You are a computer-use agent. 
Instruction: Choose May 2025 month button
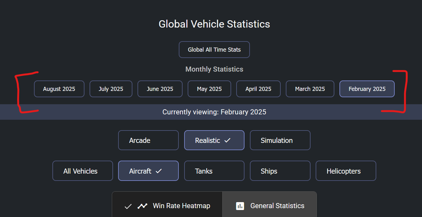pyautogui.click(x=209, y=89)
